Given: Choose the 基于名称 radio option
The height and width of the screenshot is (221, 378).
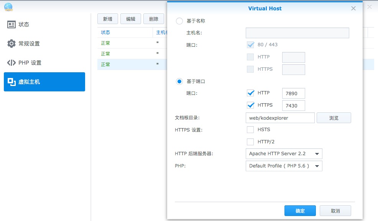Looking at the screenshot, I should (x=179, y=21).
